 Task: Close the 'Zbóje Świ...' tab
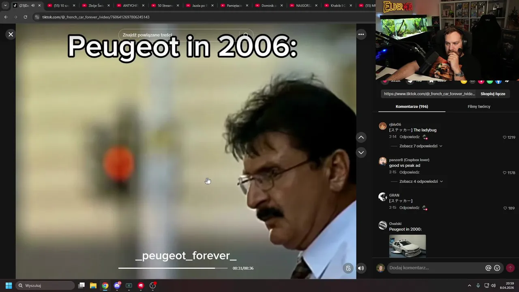click(108, 6)
